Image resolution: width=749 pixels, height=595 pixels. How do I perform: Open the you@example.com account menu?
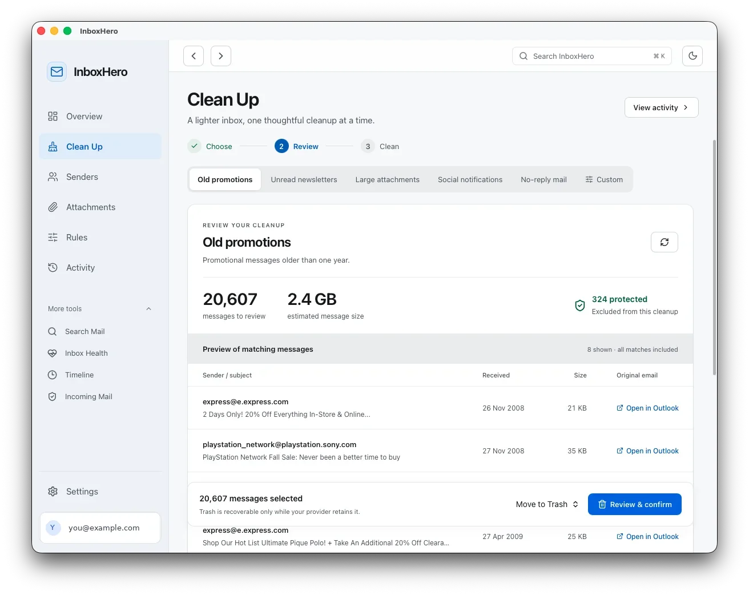pos(100,528)
